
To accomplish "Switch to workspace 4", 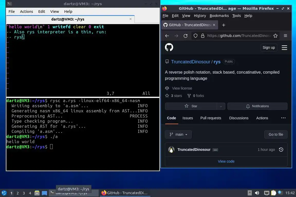I will pyautogui.click(x=30, y=193).
